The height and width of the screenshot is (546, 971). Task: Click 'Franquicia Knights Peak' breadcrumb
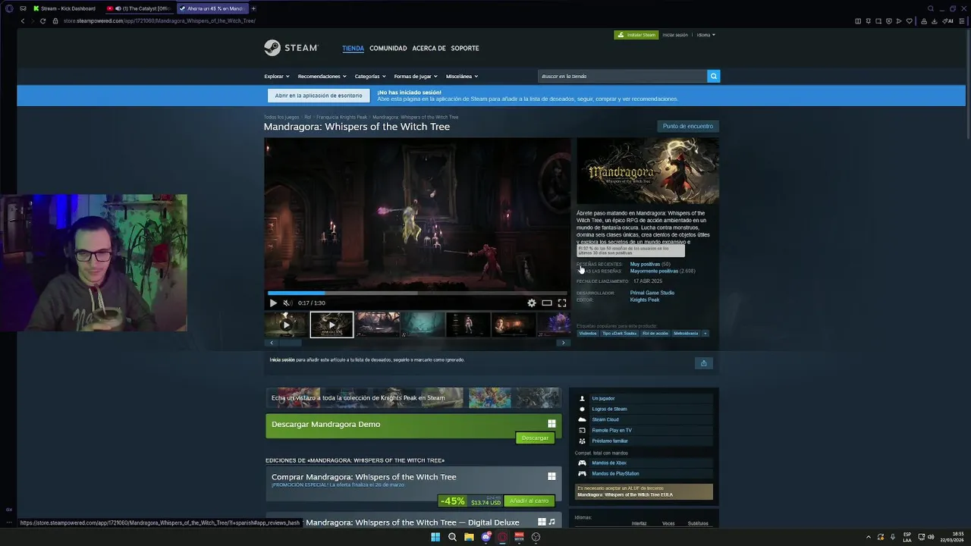tap(341, 117)
